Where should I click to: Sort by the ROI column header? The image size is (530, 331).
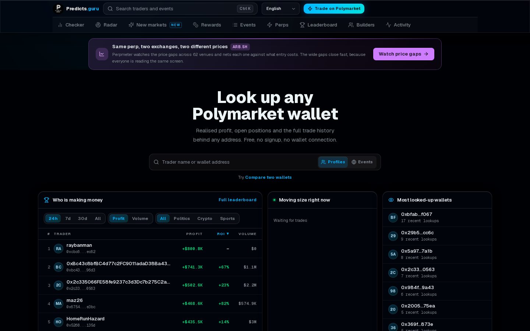[x=223, y=234]
